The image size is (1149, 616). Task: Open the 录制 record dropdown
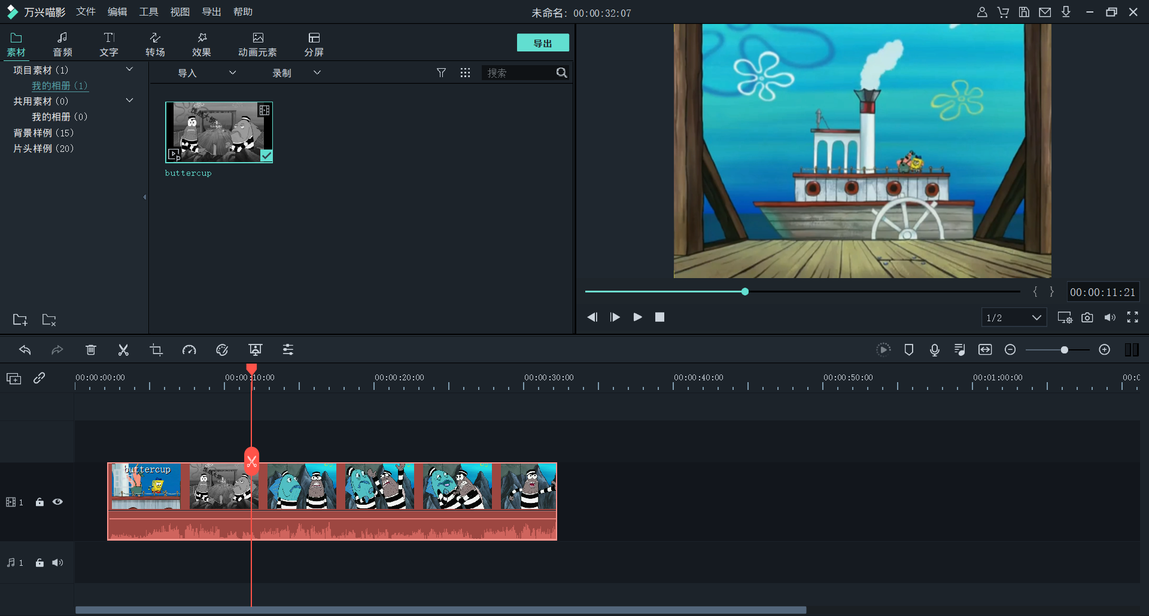(x=296, y=73)
